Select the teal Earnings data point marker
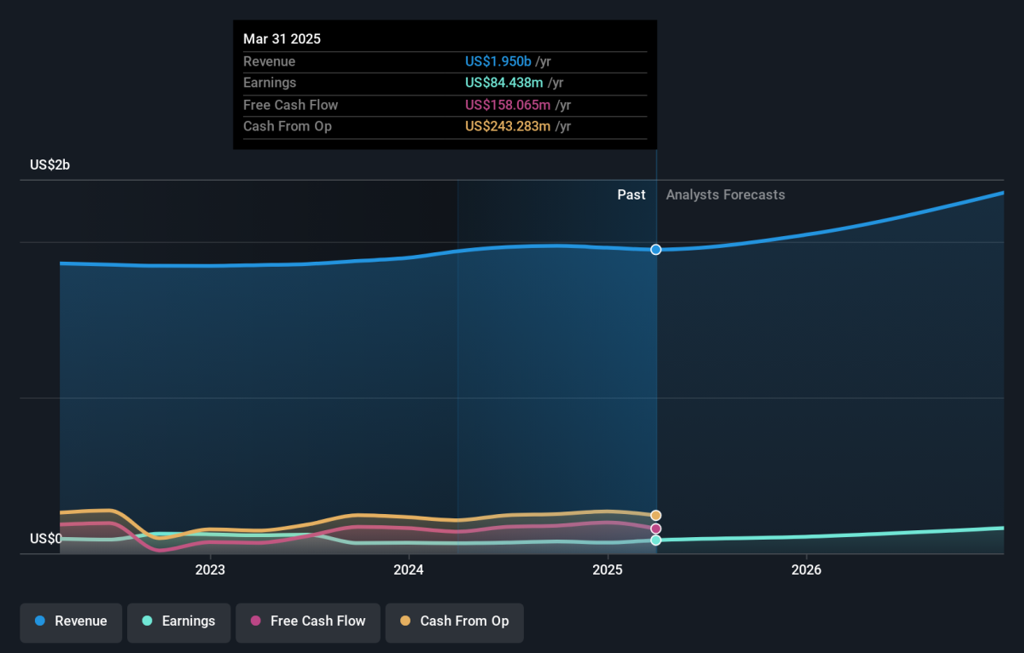Viewport: 1024px width, 653px height. (x=656, y=540)
